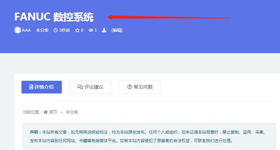280x150 pixels.
Task: Click the star favorite icon
Action: click(77, 30)
